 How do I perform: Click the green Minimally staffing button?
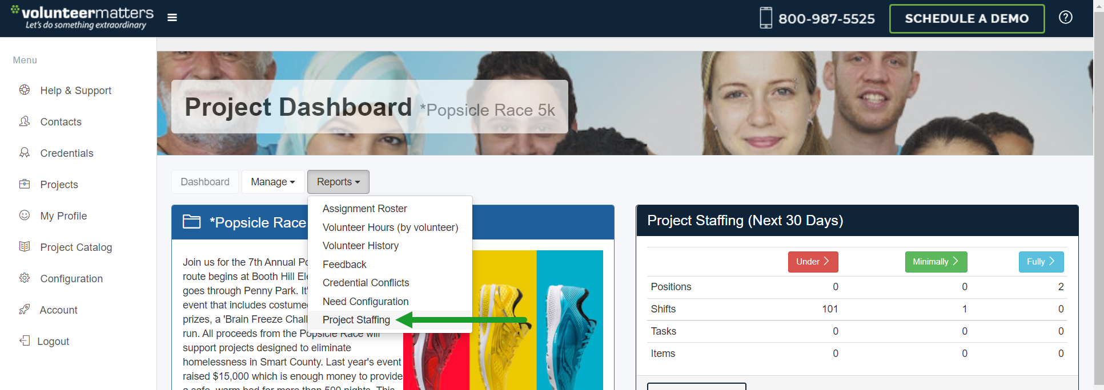(936, 262)
